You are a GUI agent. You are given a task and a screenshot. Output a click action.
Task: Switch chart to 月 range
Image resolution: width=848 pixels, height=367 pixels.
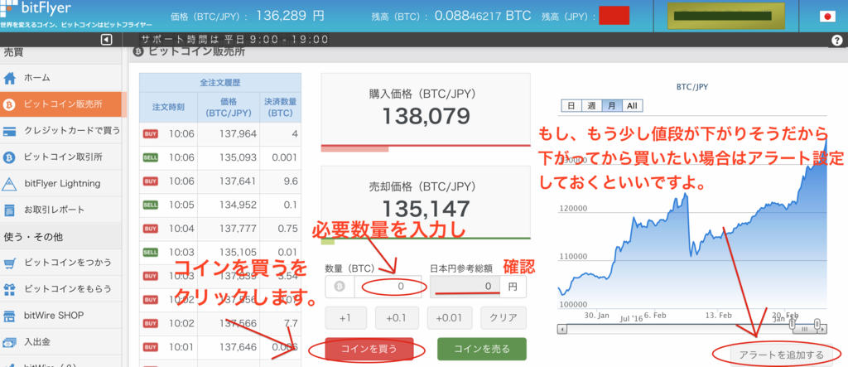(x=612, y=106)
